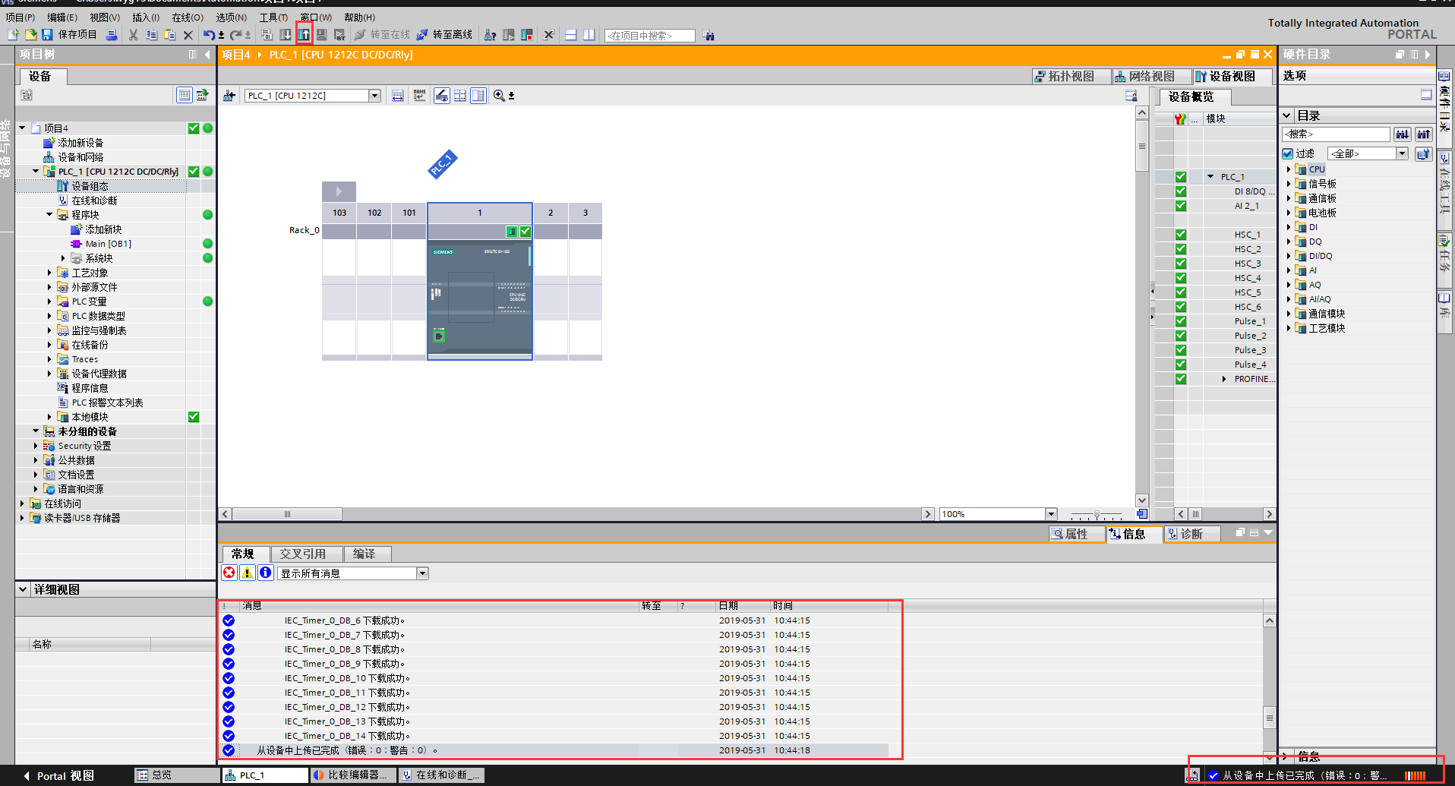Click the download to device icon
1455x786 pixels.
(x=286, y=35)
